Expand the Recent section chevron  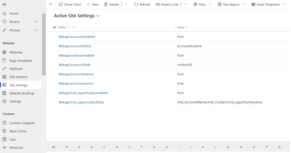point(37,22)
